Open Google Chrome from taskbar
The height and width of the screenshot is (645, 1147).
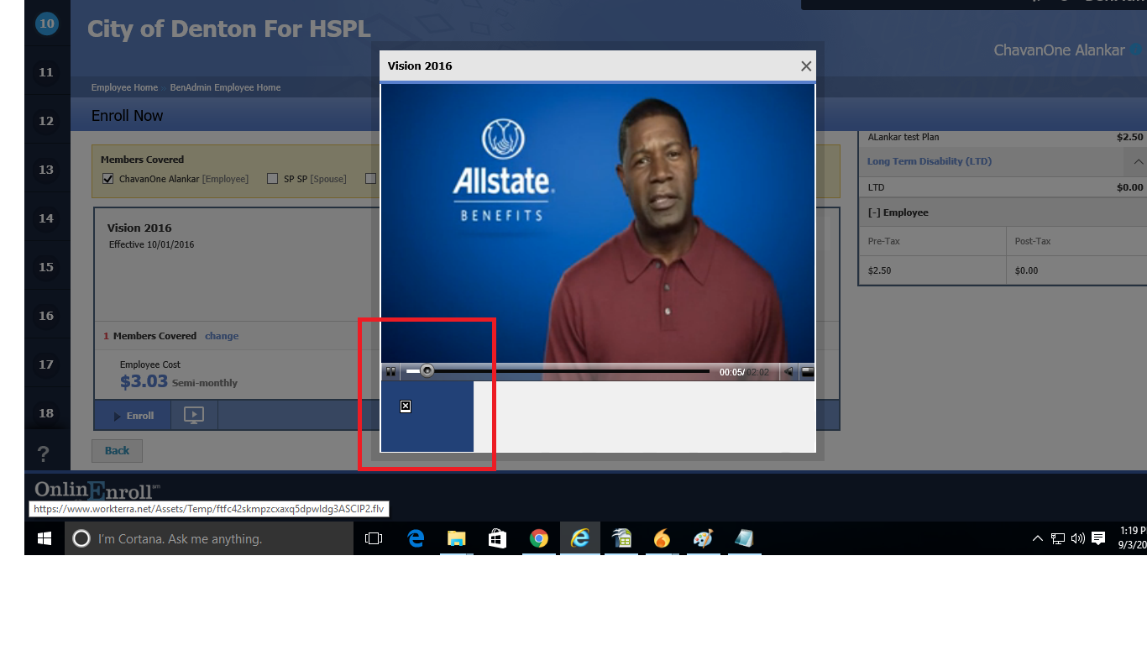pos(538,538)
